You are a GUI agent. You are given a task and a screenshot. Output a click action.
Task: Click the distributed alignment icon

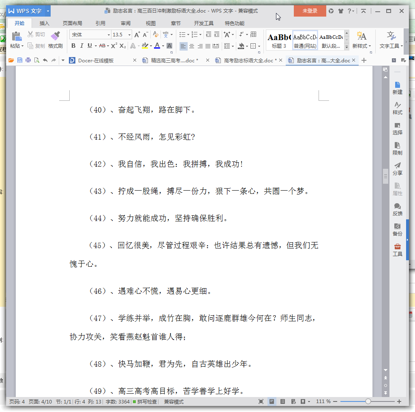216,46
